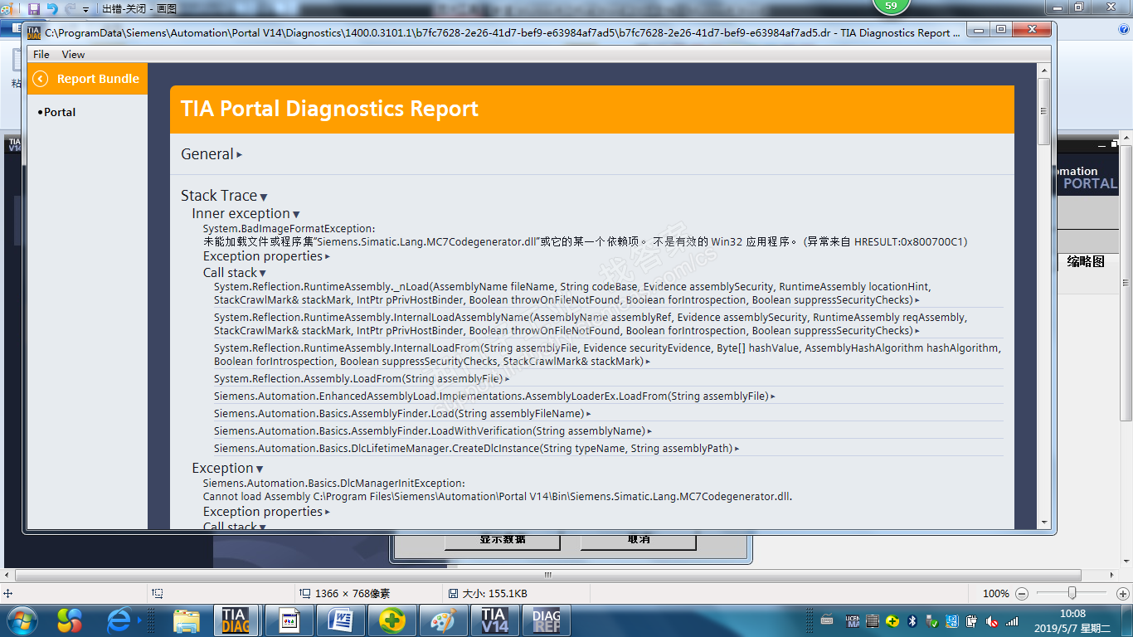Screen dimensions: 1133x637
Task: Switch to Paint in the taskbar
Action: point(444,620)
